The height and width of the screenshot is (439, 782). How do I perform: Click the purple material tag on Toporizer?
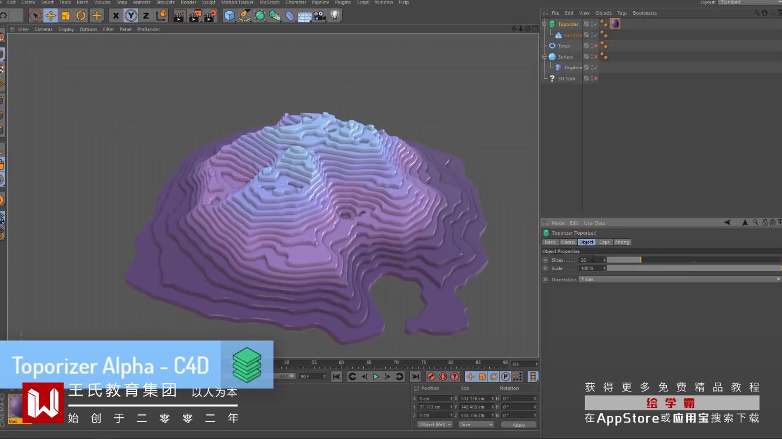coord(615,23)
